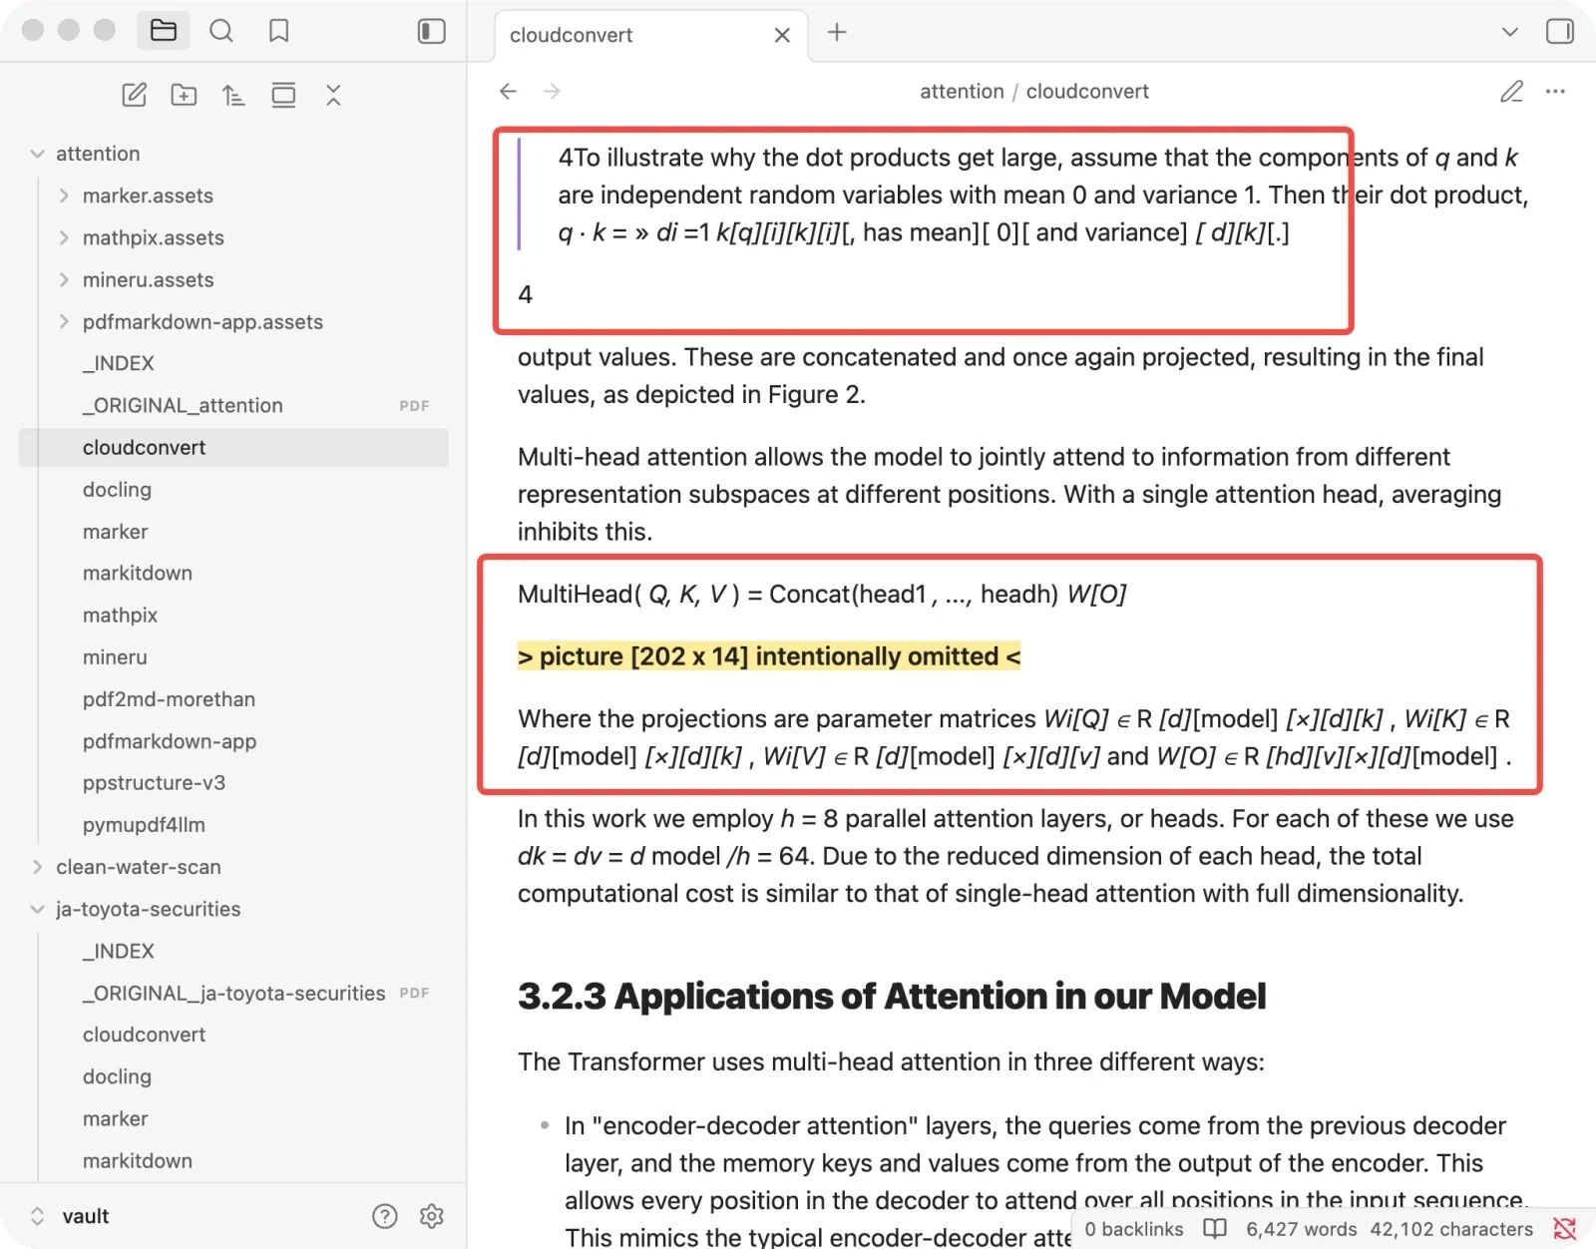Open a new tab with plus
This screenshot has height=1249, width=1596.
[837, 32]
